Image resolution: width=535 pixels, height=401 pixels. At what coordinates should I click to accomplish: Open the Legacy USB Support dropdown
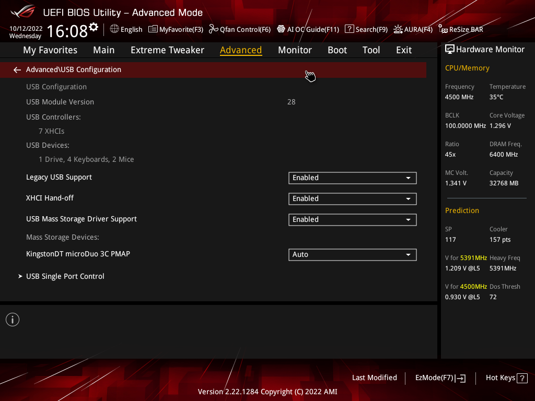tap(353, 178)
